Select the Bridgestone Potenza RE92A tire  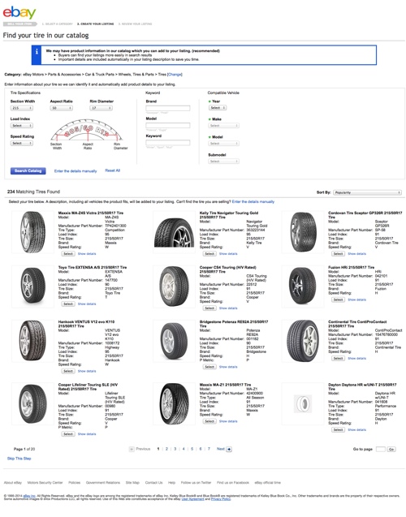209,367
